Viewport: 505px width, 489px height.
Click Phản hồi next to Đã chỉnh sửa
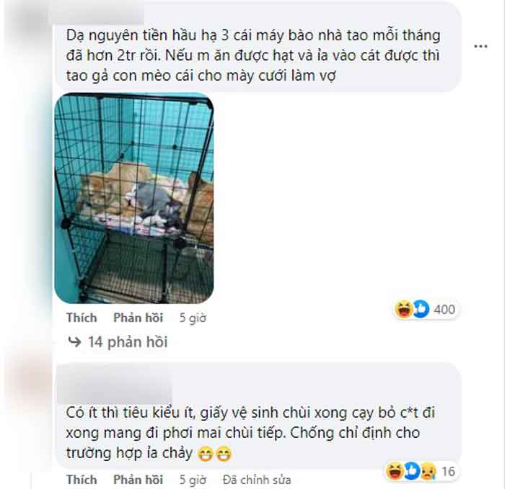[139, 480]
